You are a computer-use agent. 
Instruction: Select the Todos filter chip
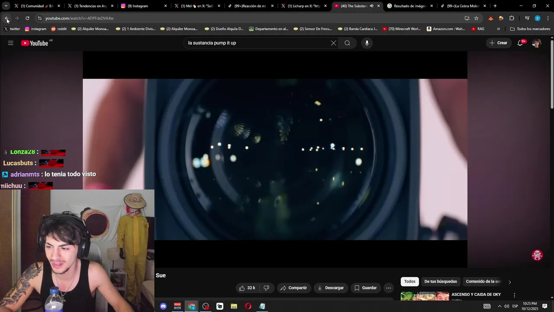410,282
